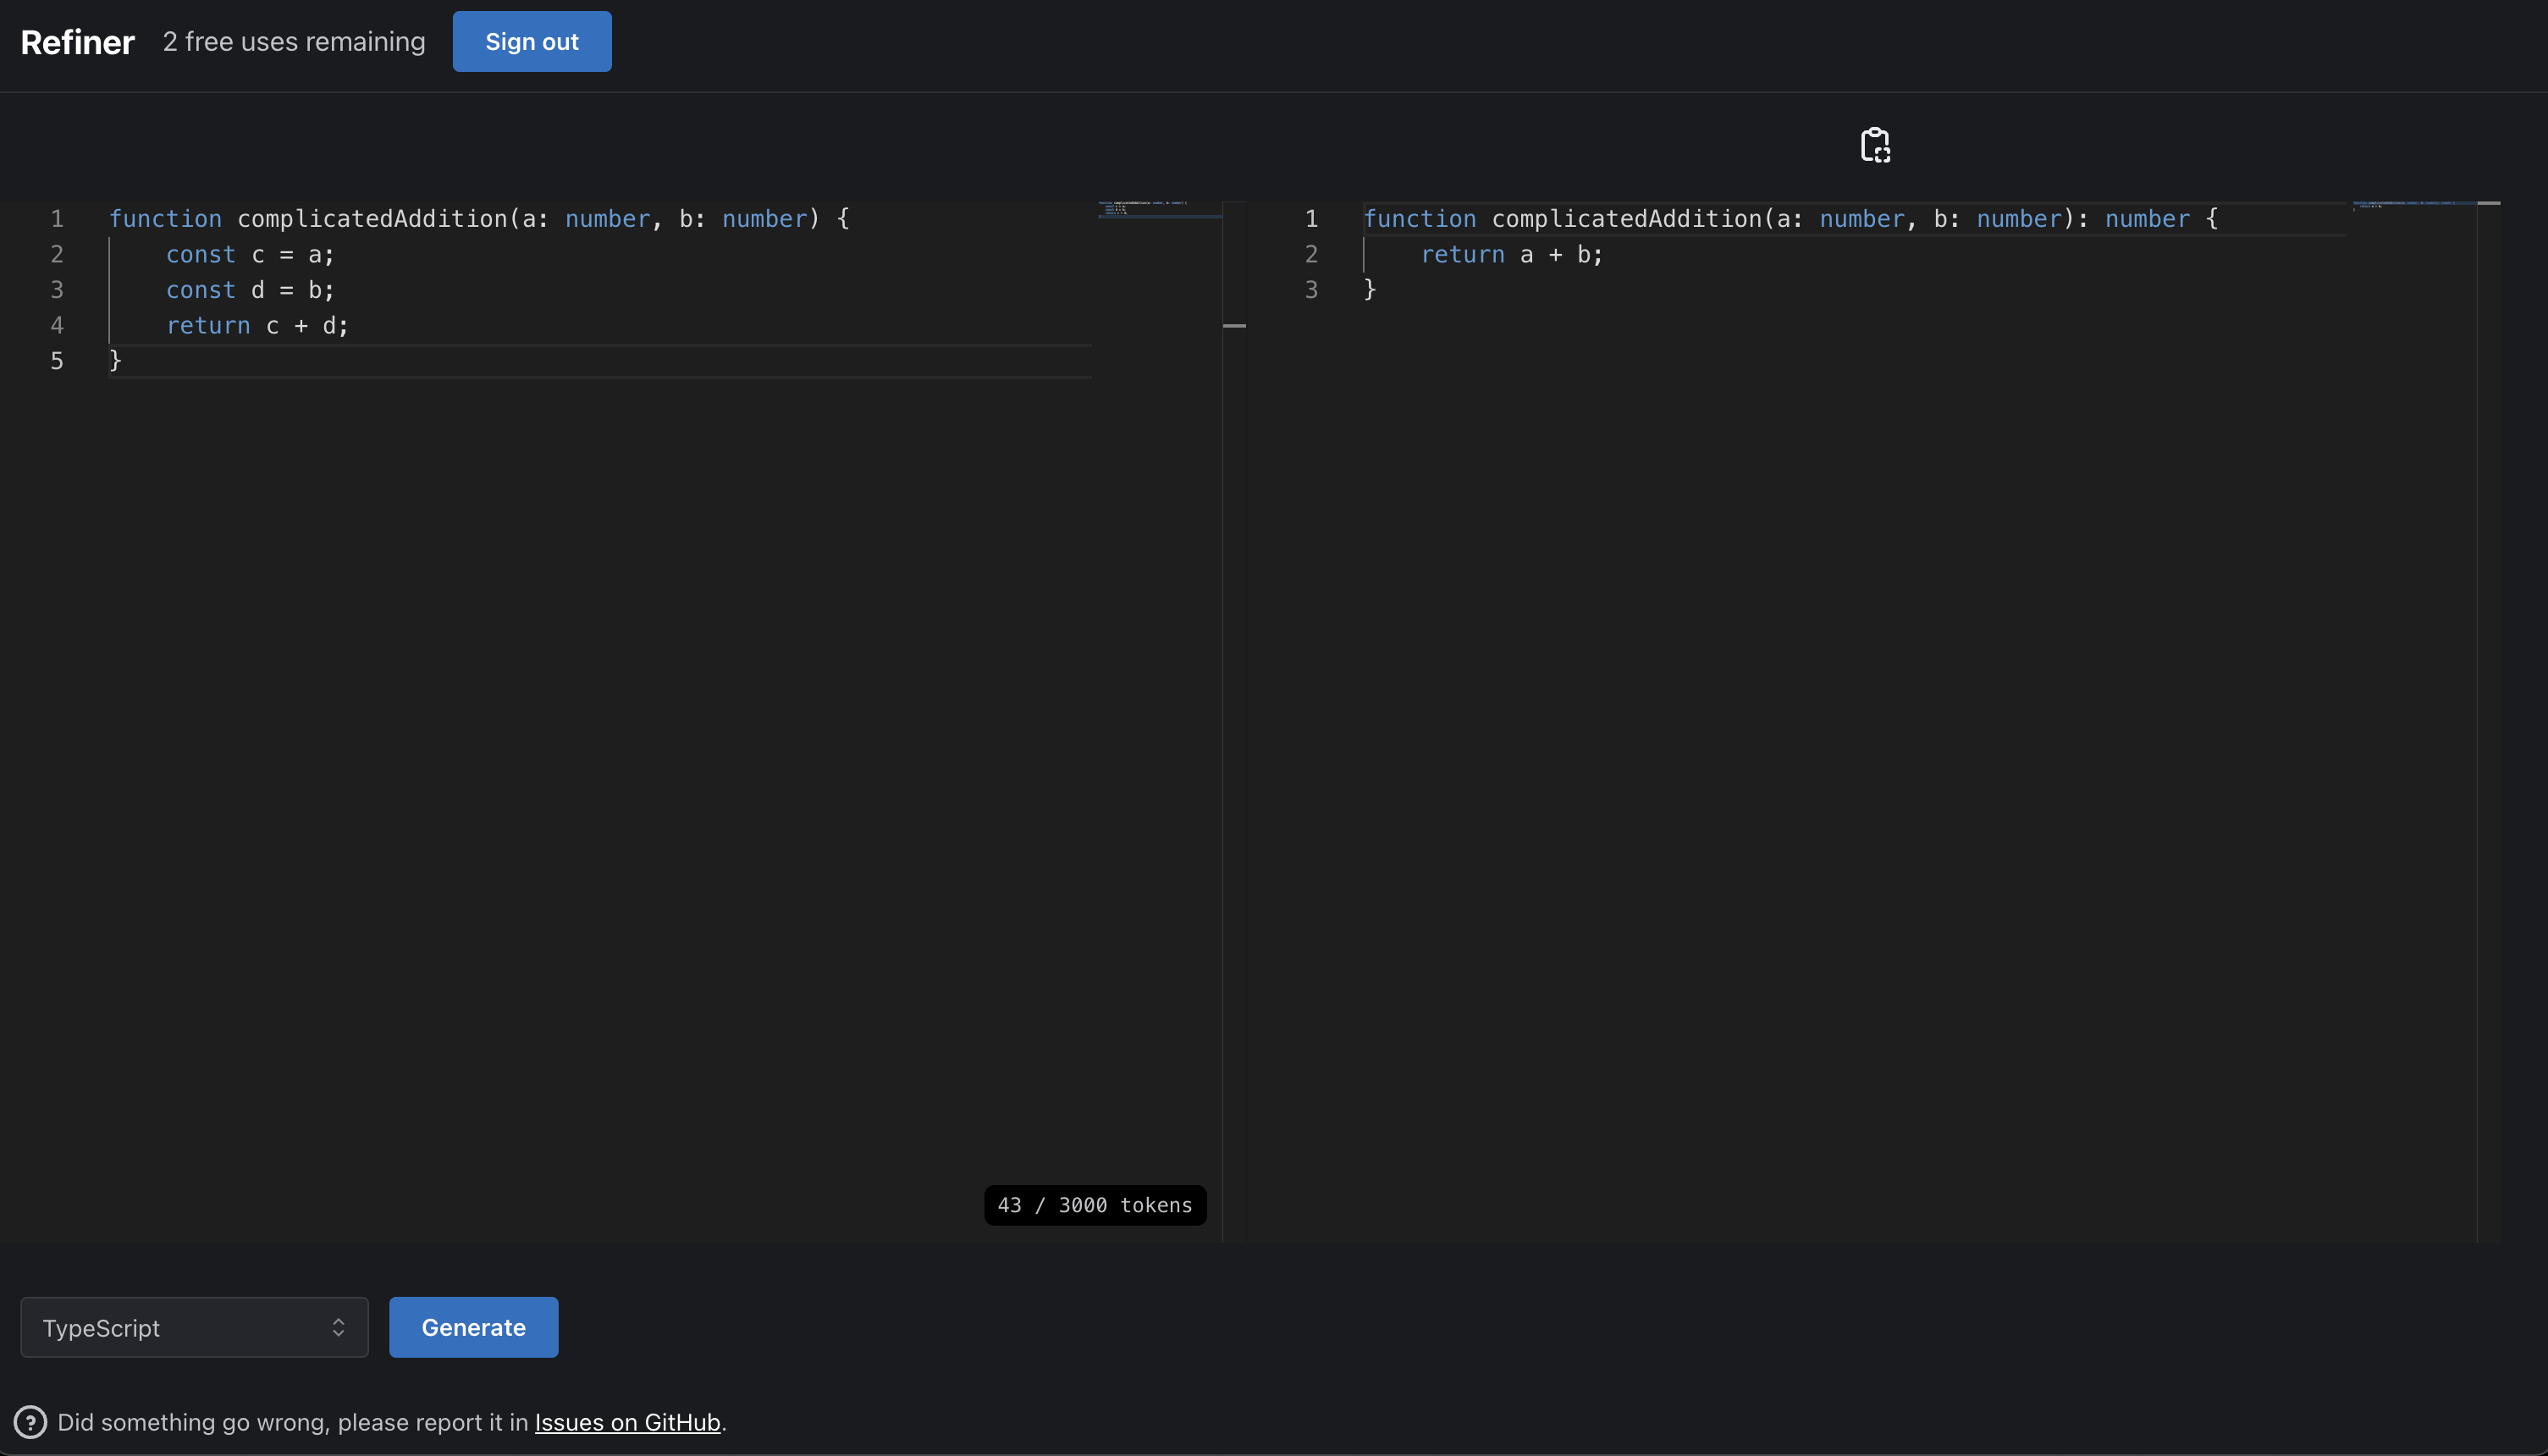
Task: Click the Generate button
Action: coord(473,1327)
